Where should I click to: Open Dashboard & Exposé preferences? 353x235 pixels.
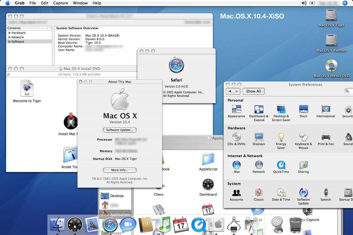[259, 113]
